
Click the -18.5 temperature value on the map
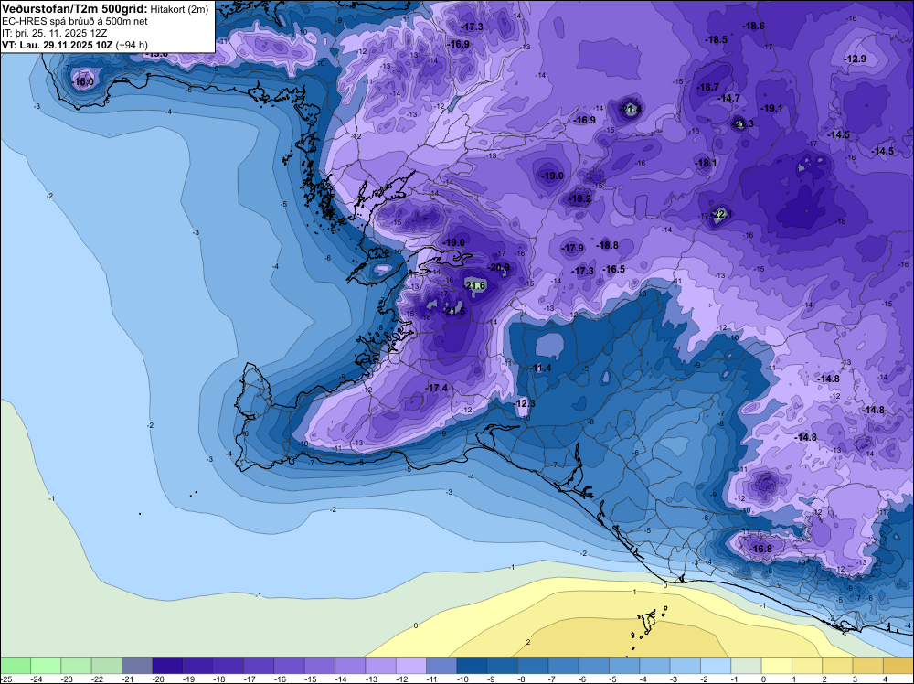coord(716,40)
